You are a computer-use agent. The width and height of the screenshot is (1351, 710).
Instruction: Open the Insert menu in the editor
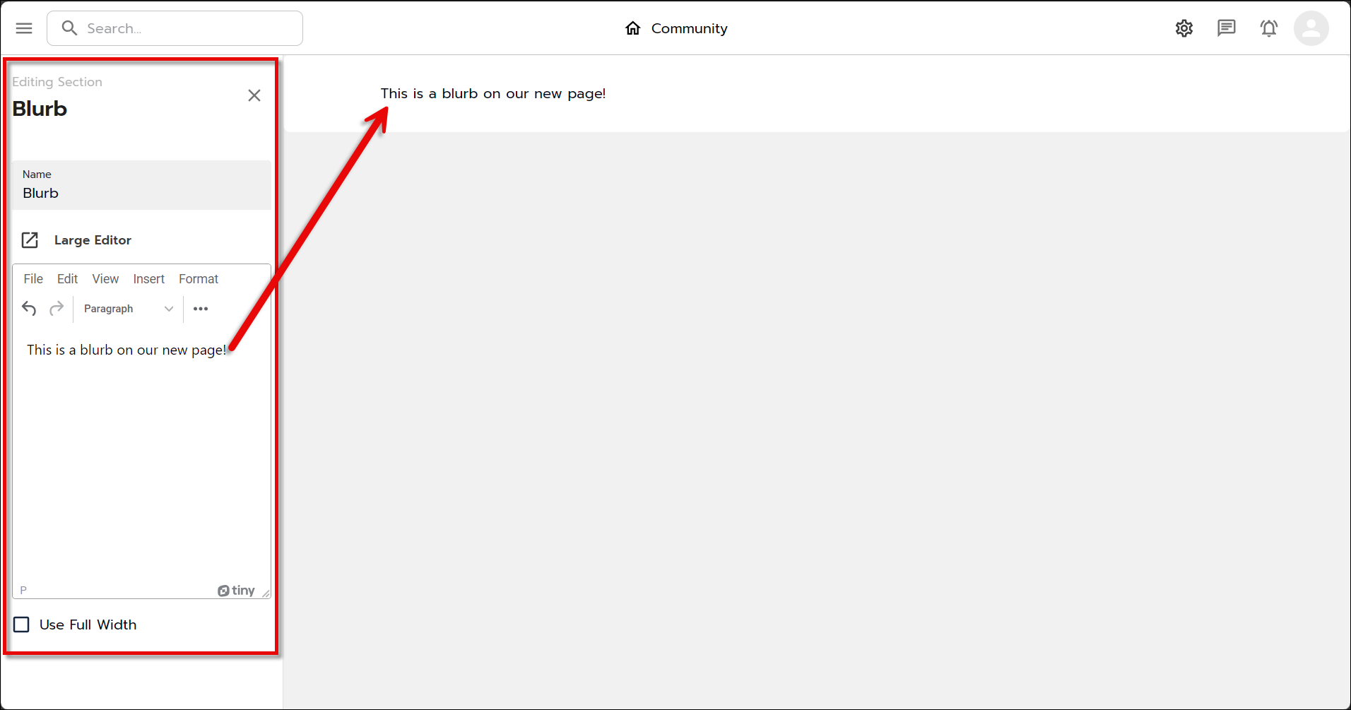(x=148, y=278)
